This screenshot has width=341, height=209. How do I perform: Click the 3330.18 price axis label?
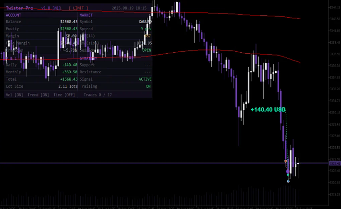[335, 113]
